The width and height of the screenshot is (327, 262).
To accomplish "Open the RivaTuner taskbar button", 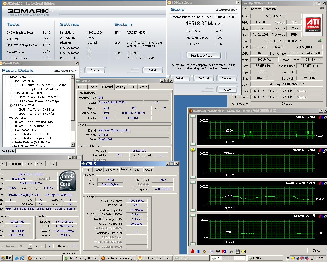I will (44, 258).
